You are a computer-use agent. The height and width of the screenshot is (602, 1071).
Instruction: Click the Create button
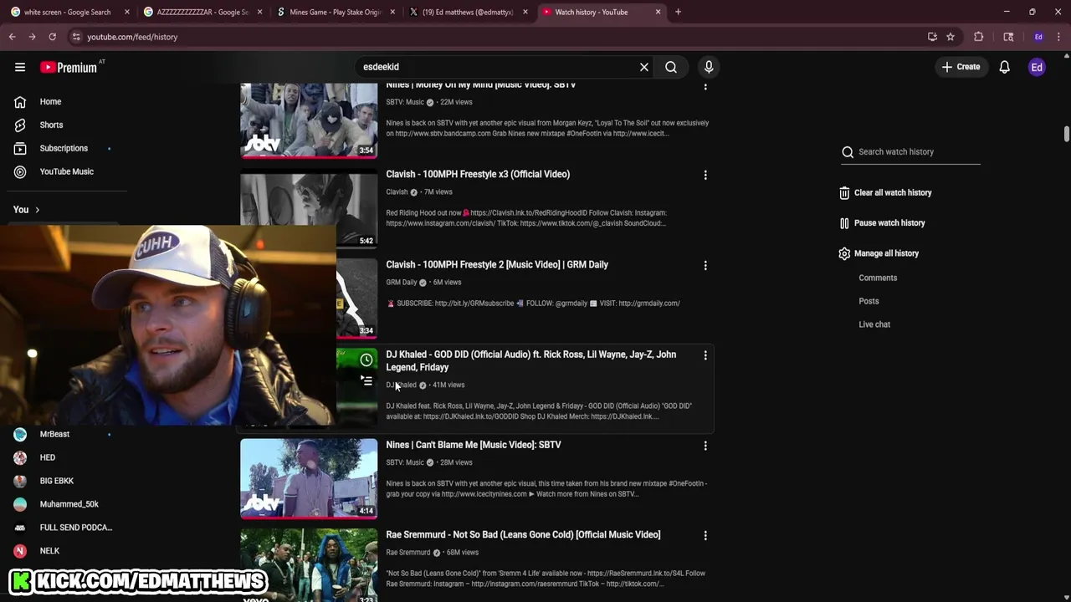tap(960, 67)
